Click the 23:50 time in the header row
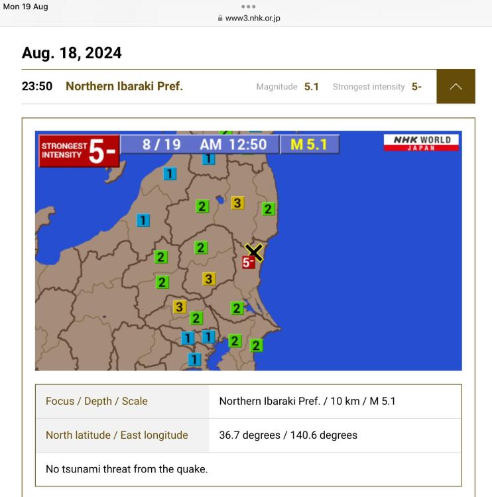This screenshot has width=492, height=497. 37,87
